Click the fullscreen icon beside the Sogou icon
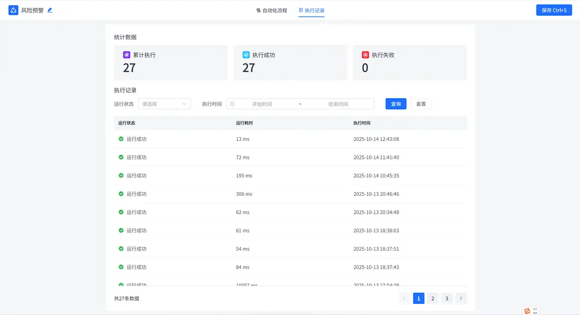Image resolution: width=580 pixels, height=315 pixels. (535, 311)
